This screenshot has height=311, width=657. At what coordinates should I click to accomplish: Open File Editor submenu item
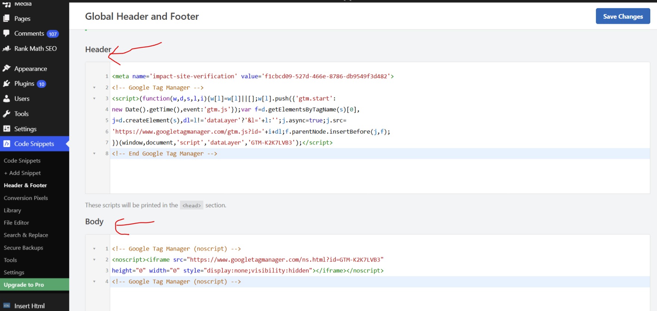point(16,222)
